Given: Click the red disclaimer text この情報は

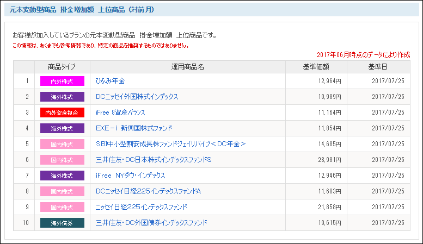Looking at the screenshot, I should coord(101,46).
